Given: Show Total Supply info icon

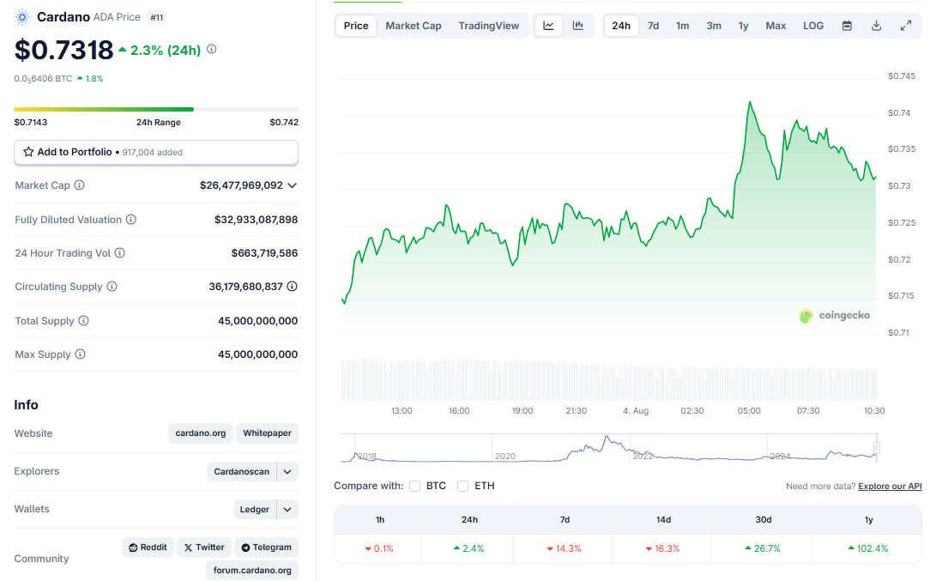Looking at the screenshot, I should [x=83, y=321].
